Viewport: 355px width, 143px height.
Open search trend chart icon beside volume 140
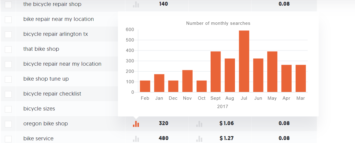pyautogui.click(x=136, y=4)
